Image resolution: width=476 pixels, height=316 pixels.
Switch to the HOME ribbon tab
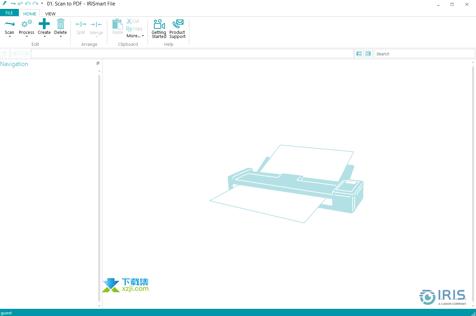click(x=30, y=14)
